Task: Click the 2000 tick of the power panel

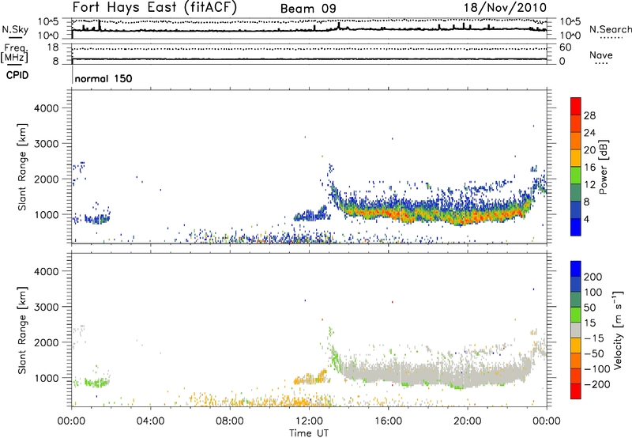Action: 47,179
